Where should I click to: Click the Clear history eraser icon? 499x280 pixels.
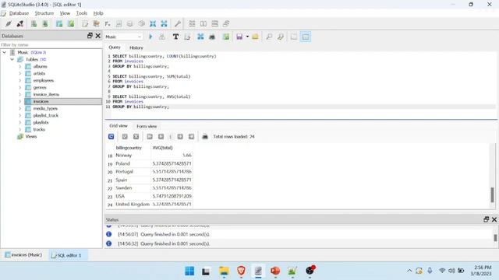(x=187, y=37)
